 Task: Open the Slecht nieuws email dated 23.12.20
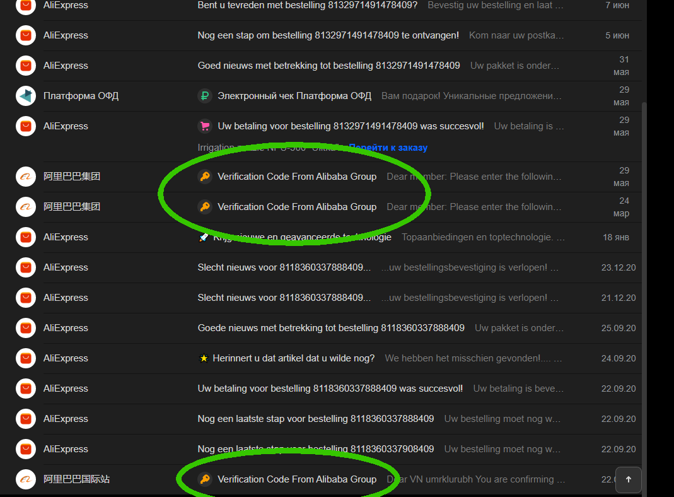pyautogui.click(x=284, y=267)
